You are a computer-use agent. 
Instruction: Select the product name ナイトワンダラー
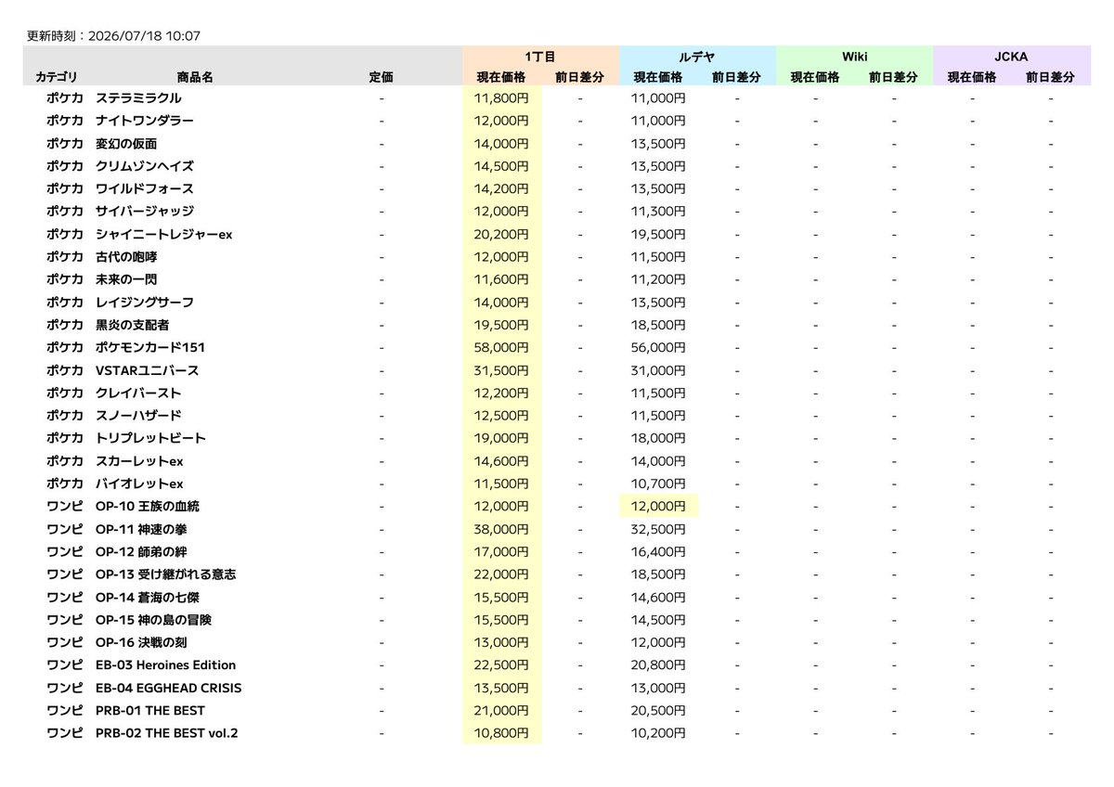point(145,121)
